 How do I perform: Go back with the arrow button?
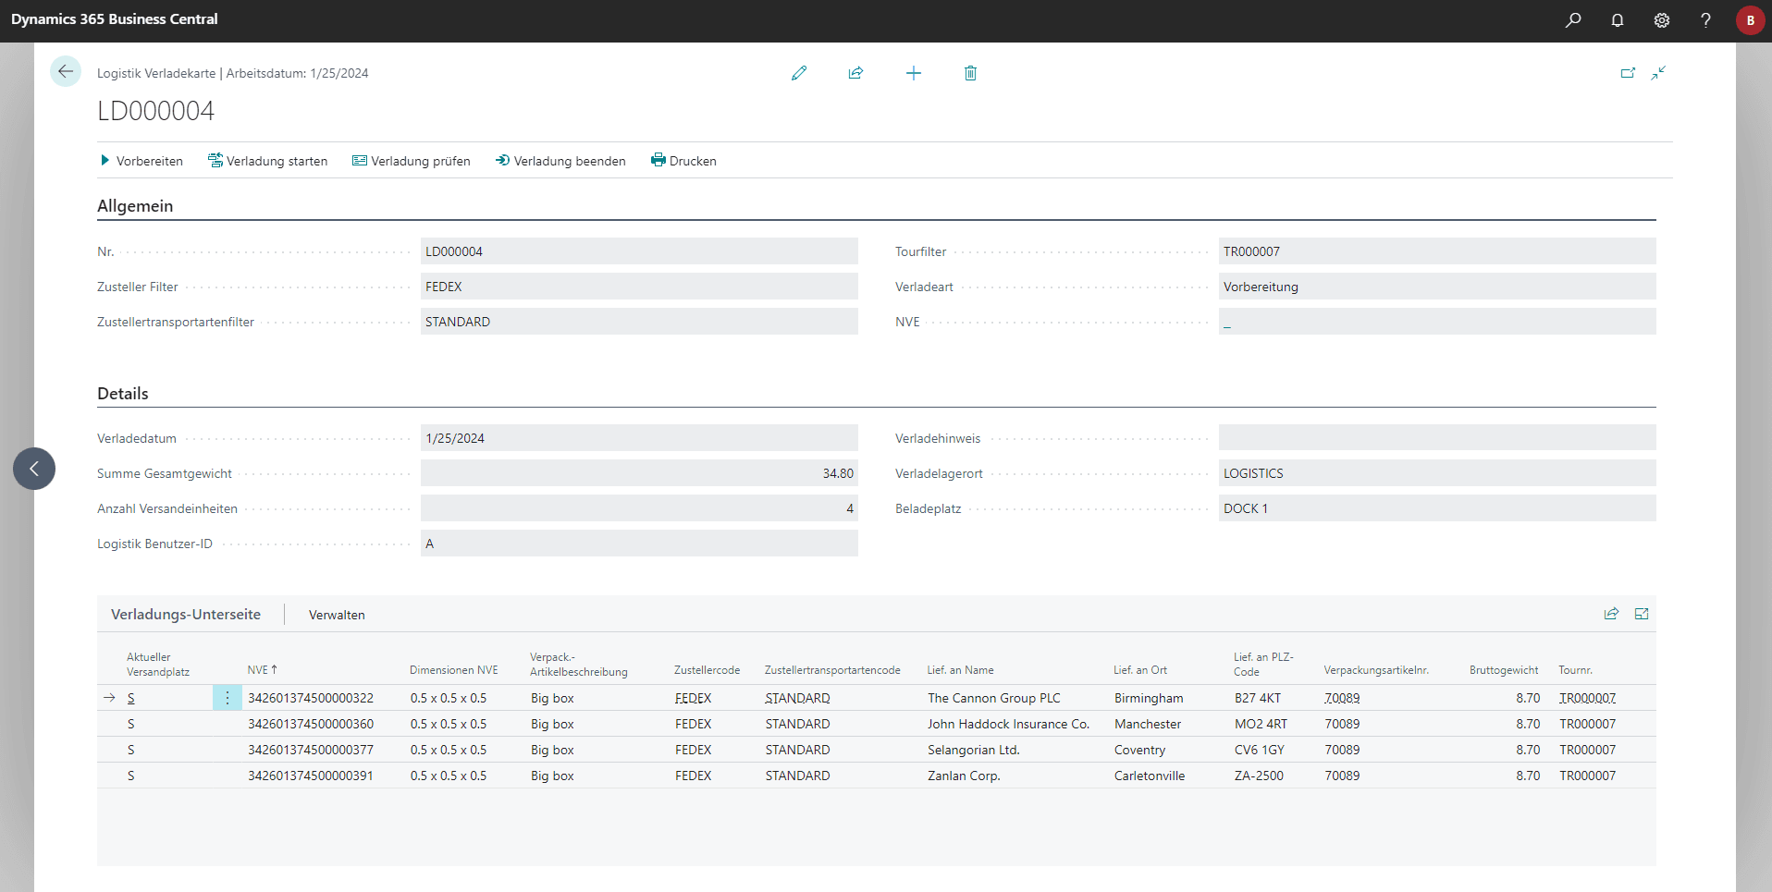[x=66, y=71]
